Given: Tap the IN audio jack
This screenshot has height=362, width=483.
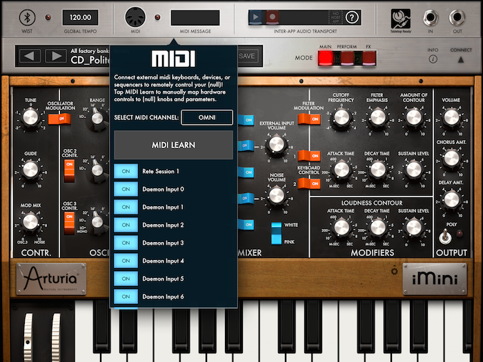Looking at the screenshot, I should click(431, 17).
